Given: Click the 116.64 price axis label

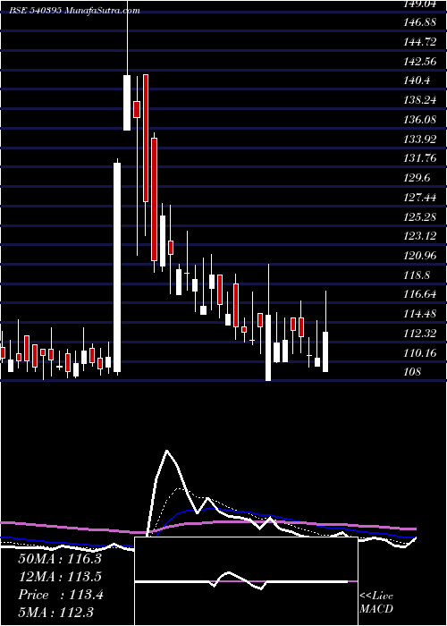Looking at the screenshot, I should click(x=420, y=294).
